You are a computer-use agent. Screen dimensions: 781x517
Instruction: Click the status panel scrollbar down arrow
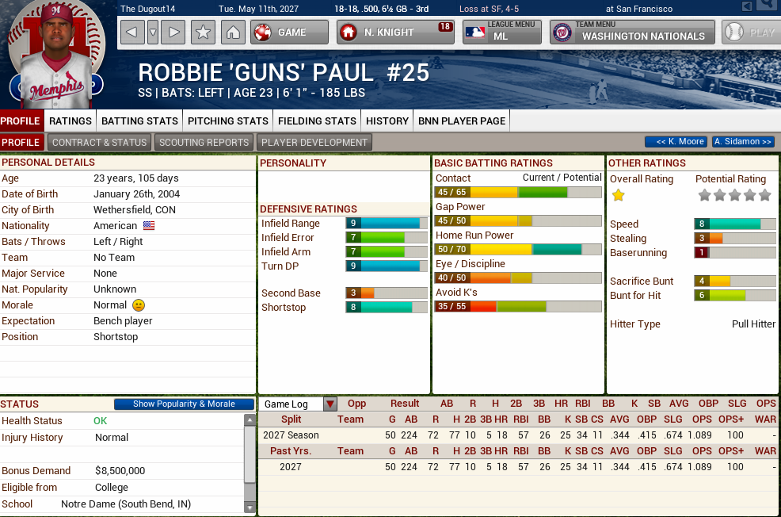[250, 507]
